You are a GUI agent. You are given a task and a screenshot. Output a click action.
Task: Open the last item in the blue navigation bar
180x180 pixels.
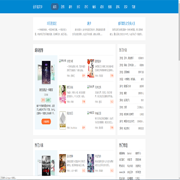coord(133,7)
